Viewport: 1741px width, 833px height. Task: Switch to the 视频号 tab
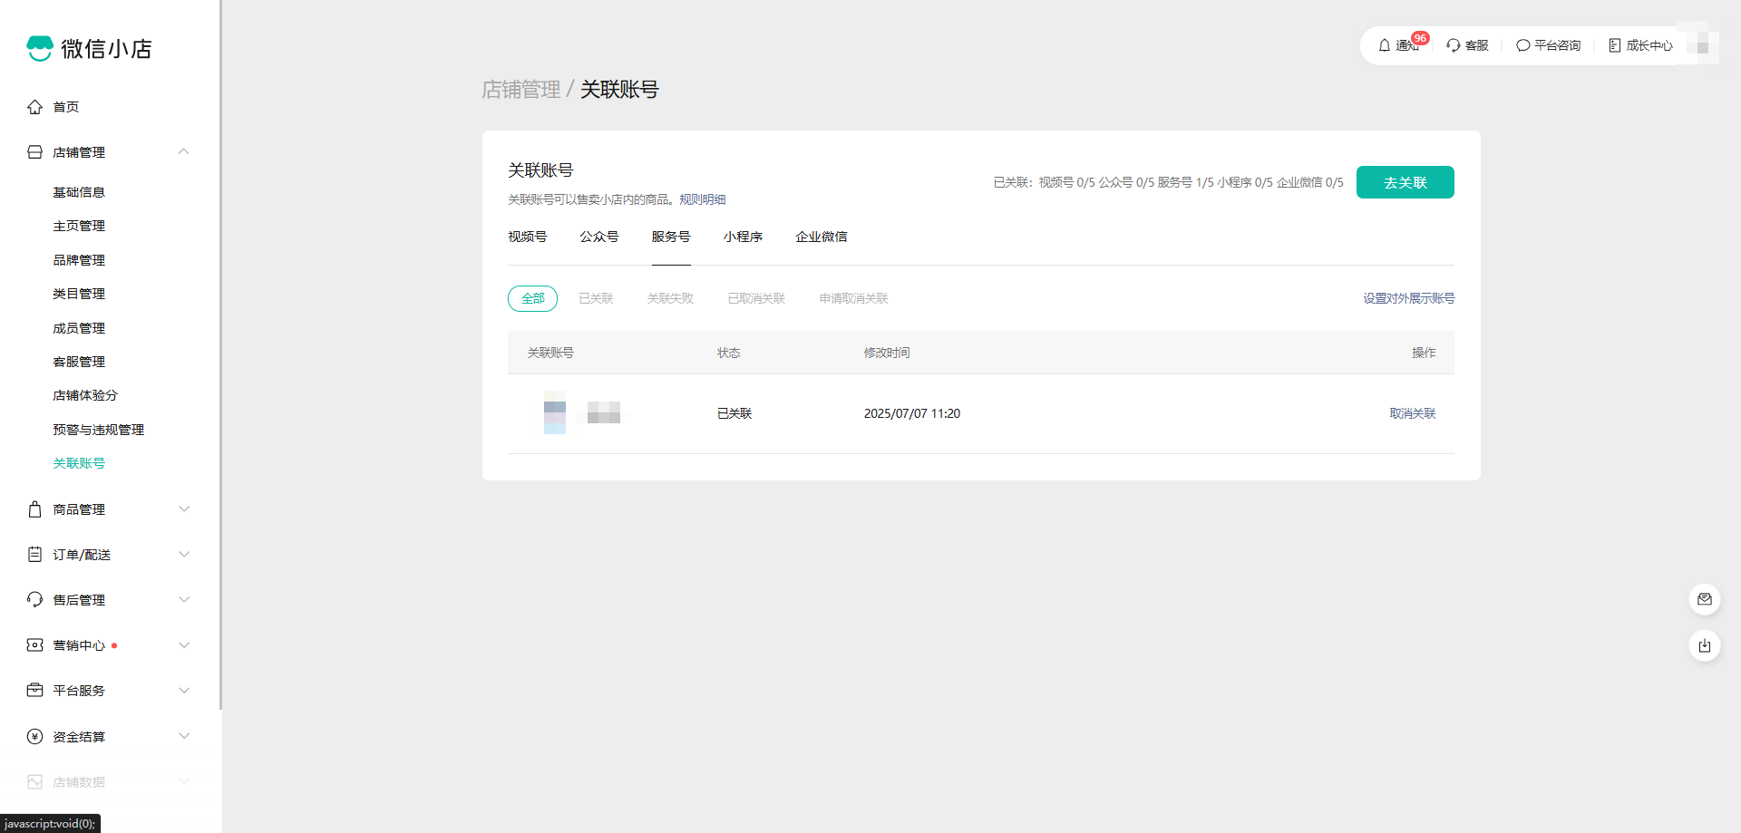[527, 237]
